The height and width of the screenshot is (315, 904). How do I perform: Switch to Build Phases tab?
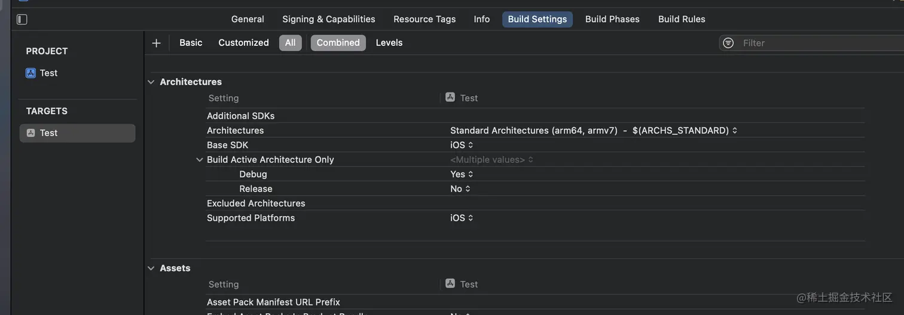click(x=612, y=19)
